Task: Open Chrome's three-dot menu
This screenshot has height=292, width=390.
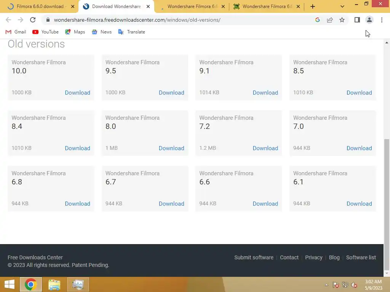Action: coord(382,20)
